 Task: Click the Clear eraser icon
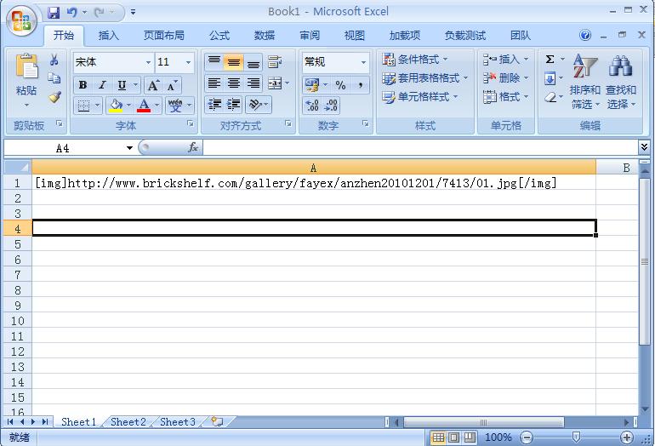(550, 97)
